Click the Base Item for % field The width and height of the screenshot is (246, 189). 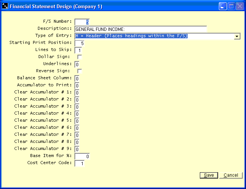pos(82,156)
